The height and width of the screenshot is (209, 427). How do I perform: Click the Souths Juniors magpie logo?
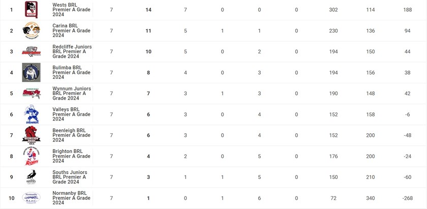pos(31,177)
